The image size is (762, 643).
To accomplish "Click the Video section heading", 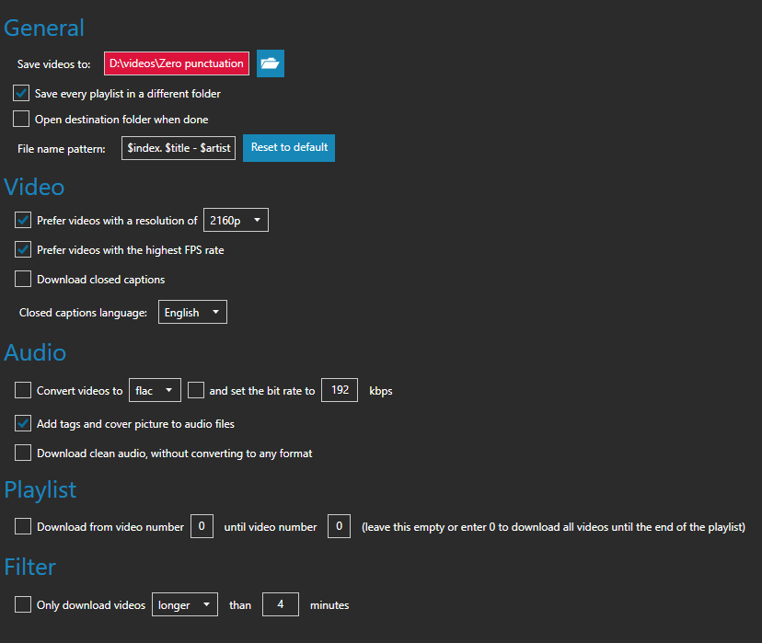I will (x=34, y=187).
